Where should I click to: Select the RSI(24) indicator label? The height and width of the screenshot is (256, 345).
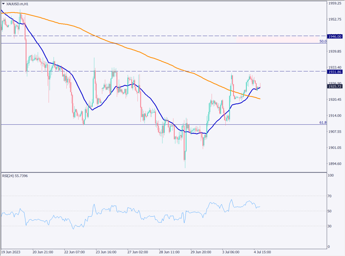coord(15,176)
